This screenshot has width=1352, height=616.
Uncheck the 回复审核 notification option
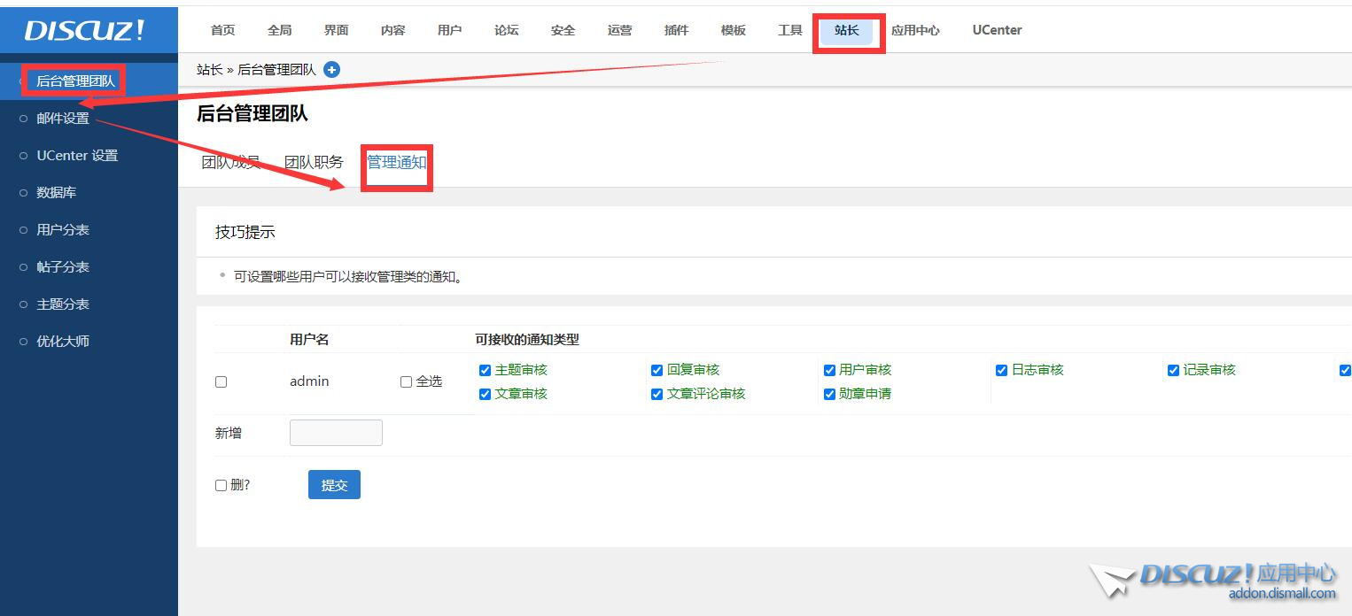[x=657, y=371]
